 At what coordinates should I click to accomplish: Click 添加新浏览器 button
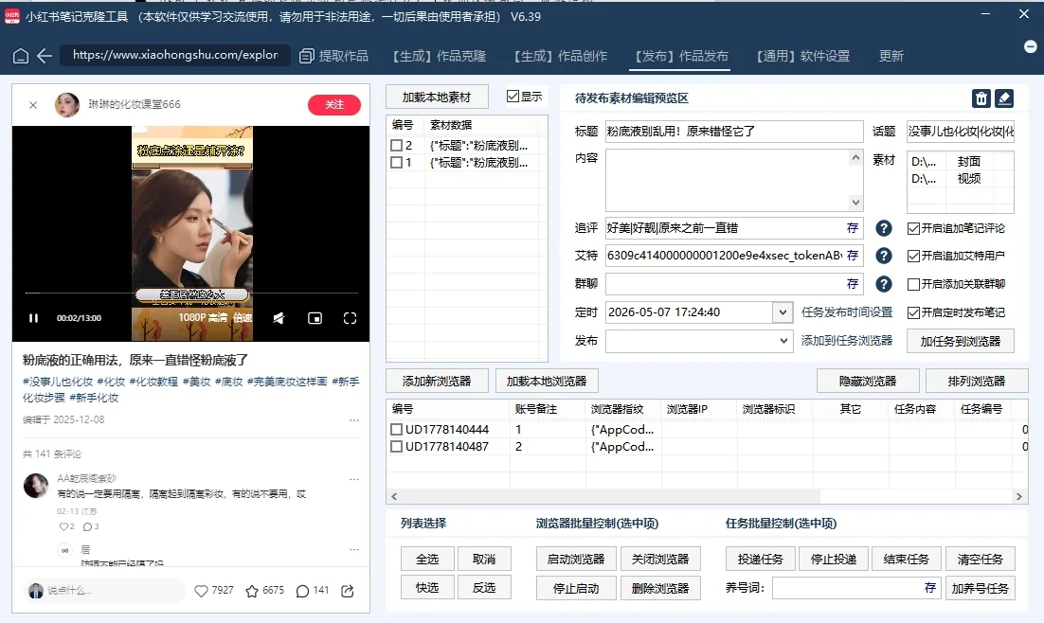pos(437,381)
